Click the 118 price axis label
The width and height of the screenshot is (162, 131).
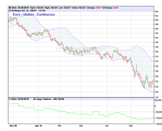(156, 97)
